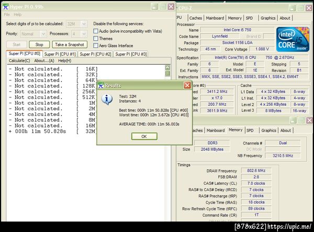Close the lower CPU-Z Memory window

(310, 120)
